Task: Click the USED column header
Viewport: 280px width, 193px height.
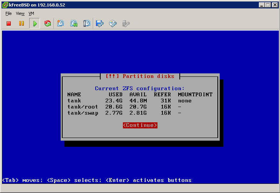Action: click(116, 94)
